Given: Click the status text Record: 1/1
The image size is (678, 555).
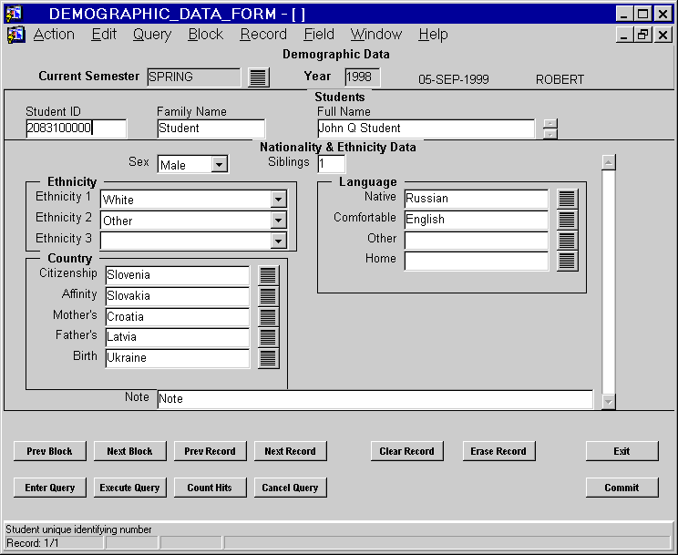Looking at the screenshot, I should [x=32, y=543].
